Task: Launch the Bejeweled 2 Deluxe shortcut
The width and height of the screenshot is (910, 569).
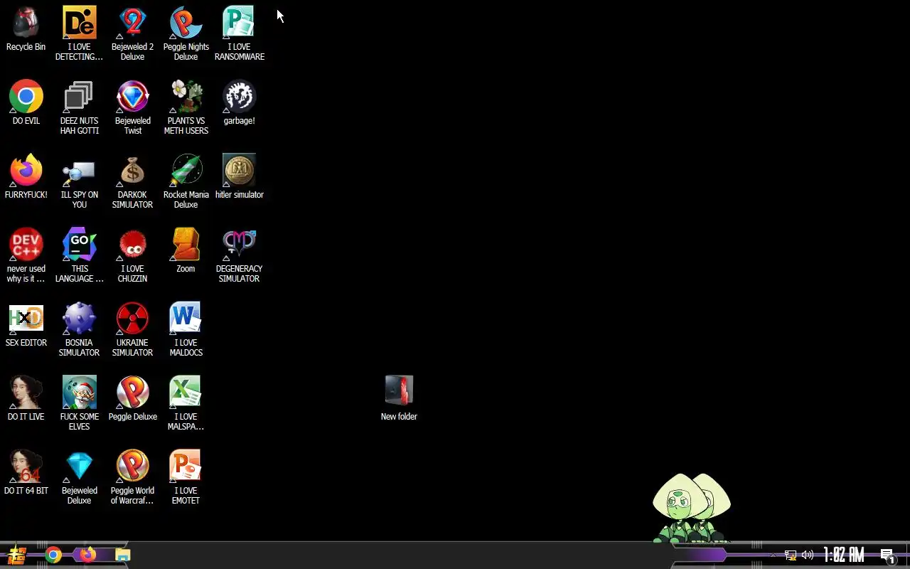Action: [x=132, y=22]
